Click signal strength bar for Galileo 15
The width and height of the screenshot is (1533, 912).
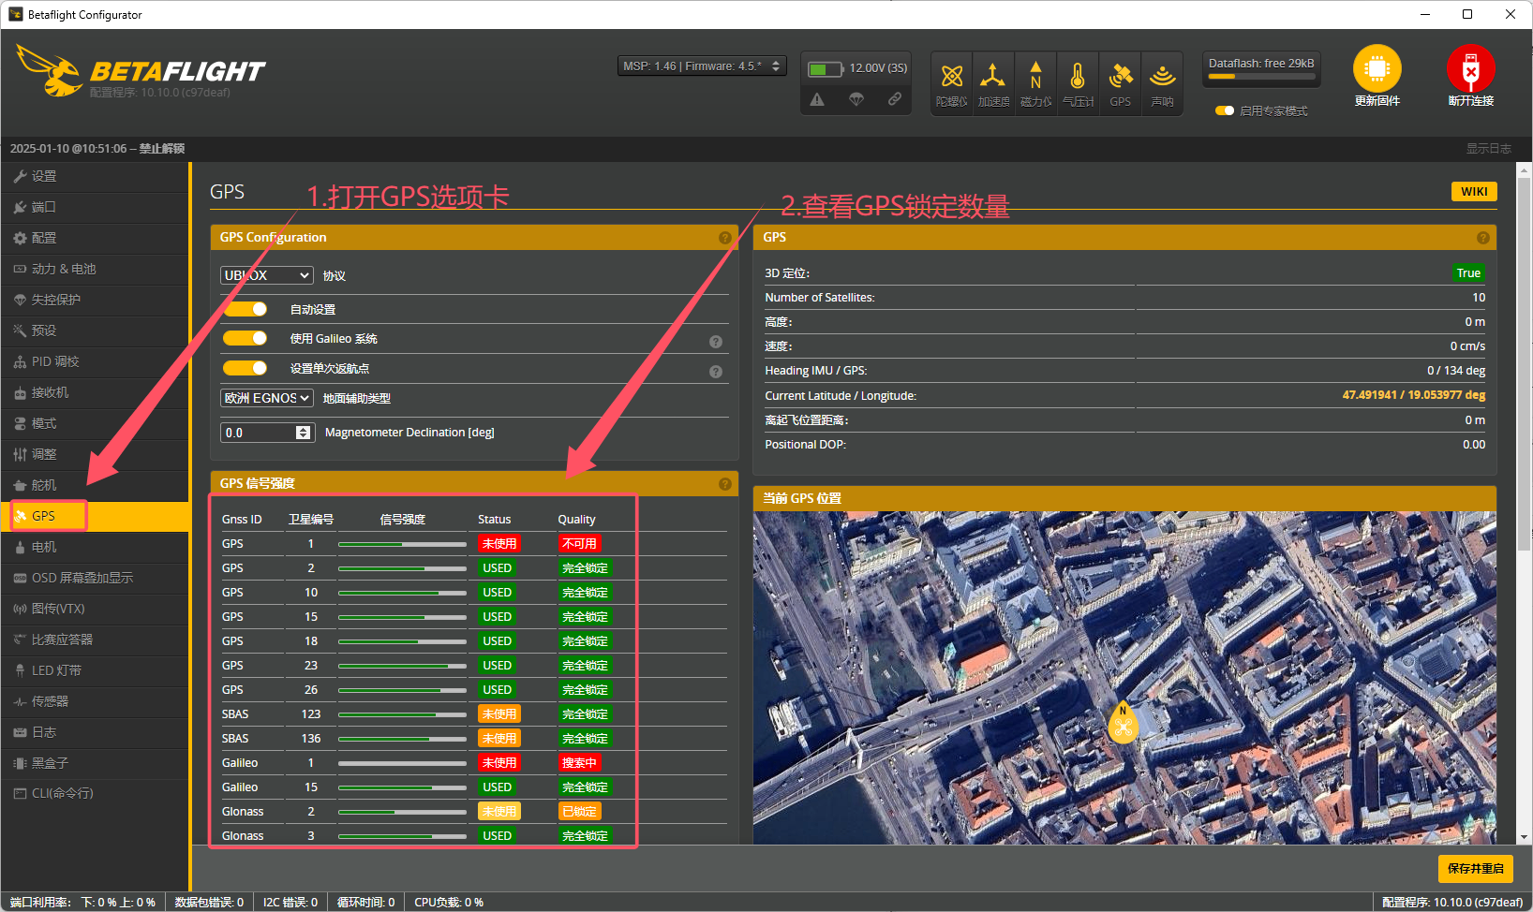coord(402,787)
